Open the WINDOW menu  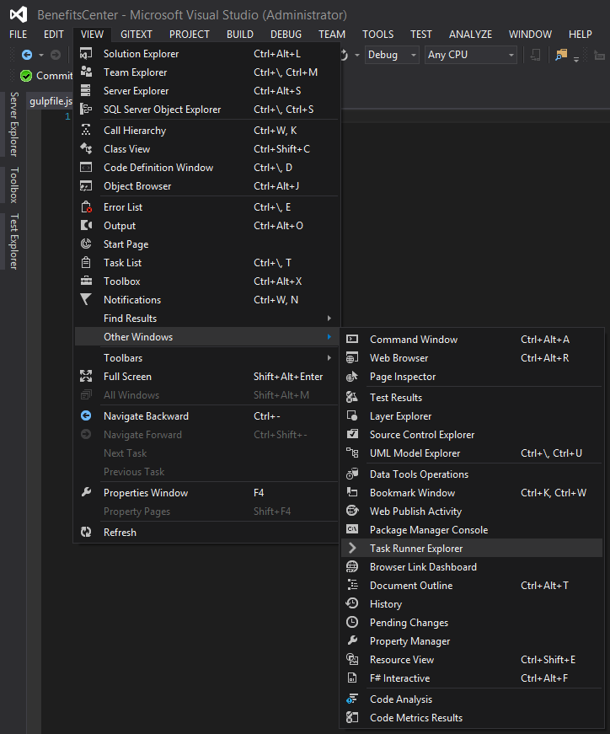tap(531, 35)
